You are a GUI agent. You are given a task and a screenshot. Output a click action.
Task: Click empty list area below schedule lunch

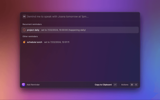80,62
